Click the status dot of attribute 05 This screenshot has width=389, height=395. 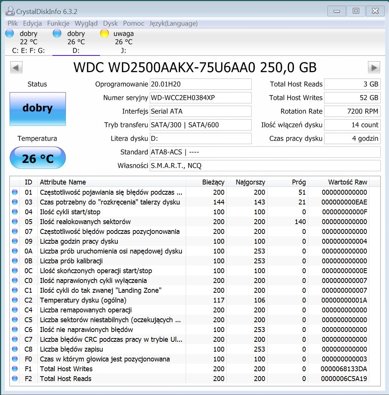pos(15,222)
